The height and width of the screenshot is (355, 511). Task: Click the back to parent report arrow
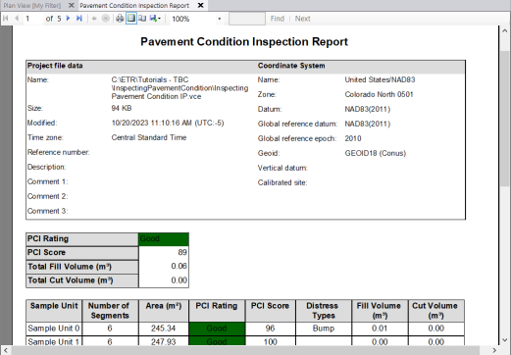(x=94, y=19)
